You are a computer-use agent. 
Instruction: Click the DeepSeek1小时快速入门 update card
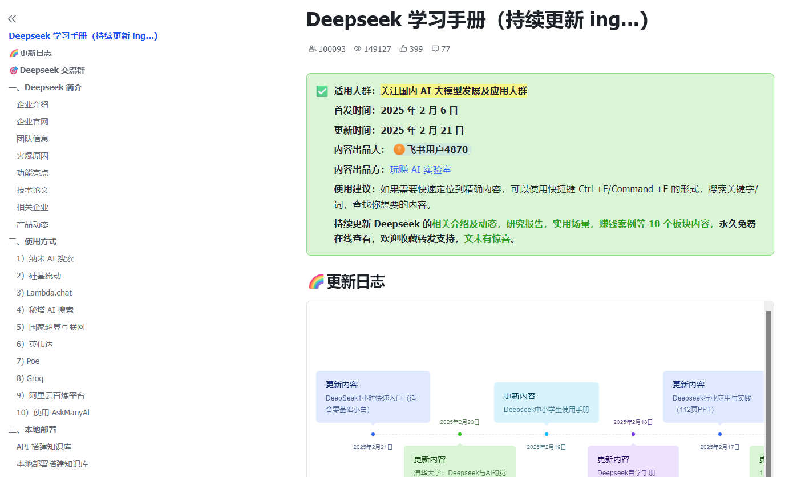(373, 397)
